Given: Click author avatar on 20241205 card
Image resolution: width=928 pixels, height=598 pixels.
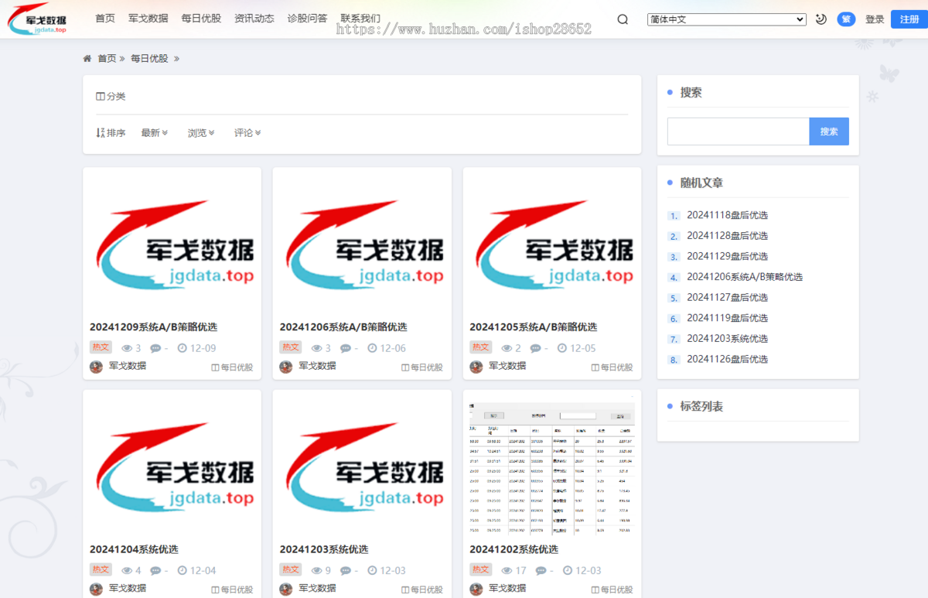Looking at the screenshot, I should (476, 367).
